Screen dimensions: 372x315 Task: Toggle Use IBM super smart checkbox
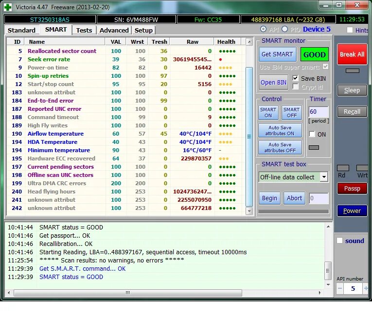point(325,67)
